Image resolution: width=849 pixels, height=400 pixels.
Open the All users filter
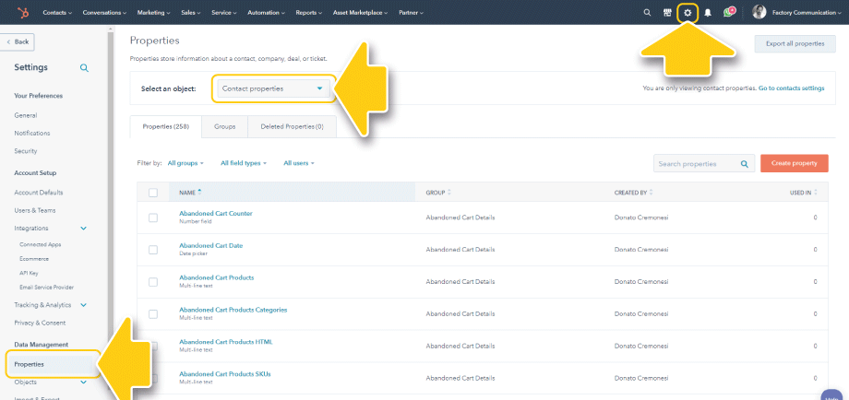pyautogui.click(x=299, y=163)
